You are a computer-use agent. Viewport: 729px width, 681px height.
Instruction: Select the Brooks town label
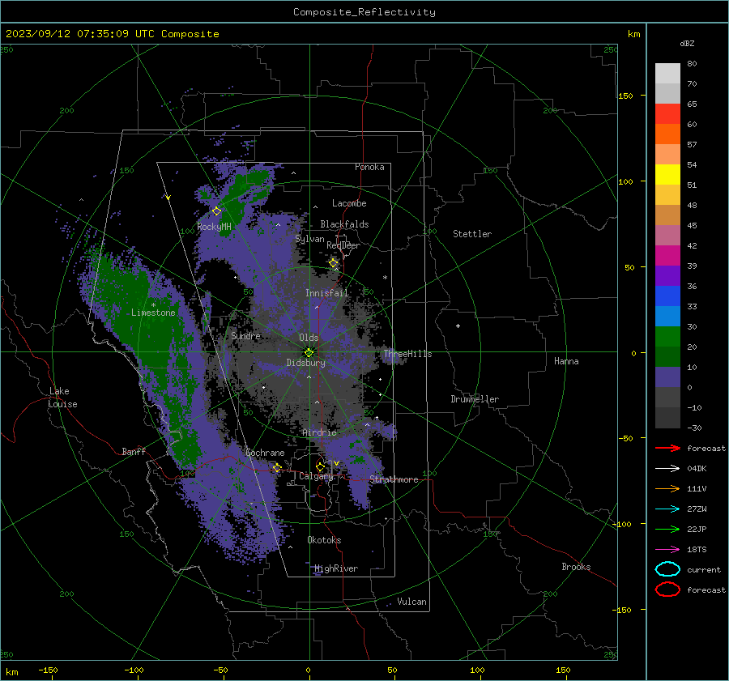point(576,567)
